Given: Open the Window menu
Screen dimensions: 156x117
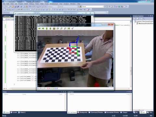Looking at the screenshot, I should 73,4.
